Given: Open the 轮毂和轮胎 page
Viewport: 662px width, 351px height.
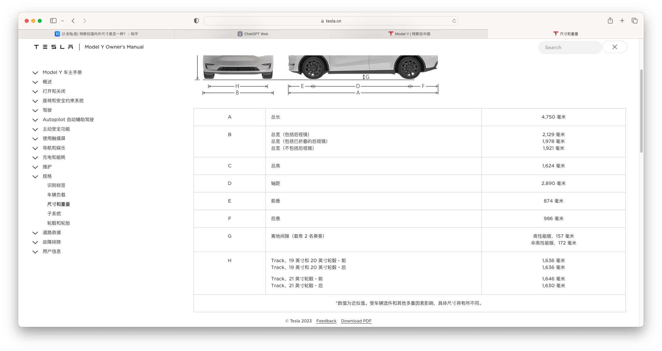Looking at the screenshot, I should click(x=59, y=223).
